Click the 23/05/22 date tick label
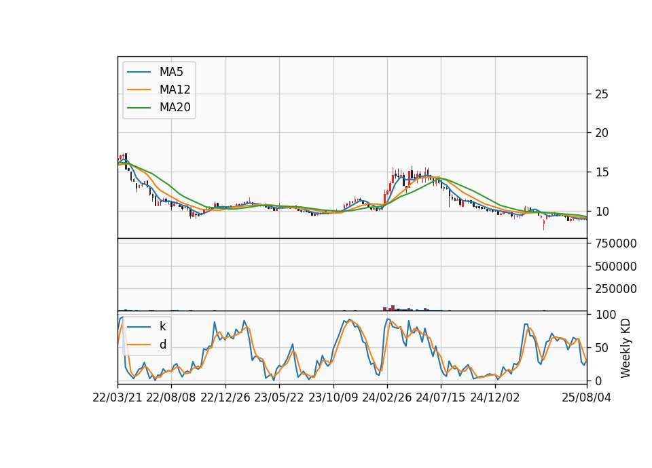652x468 pixels. tap(279, 397)
